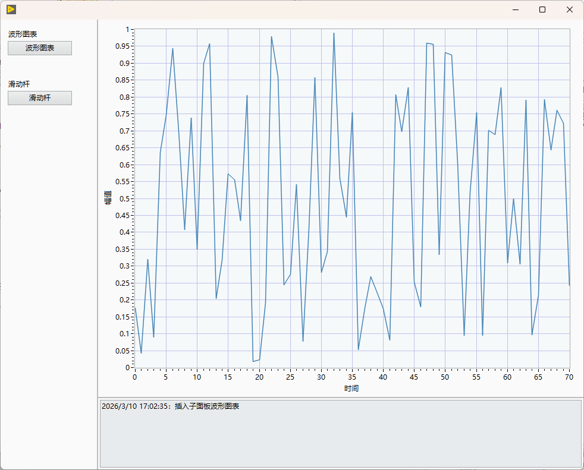Click y-axis tick label 0.25
This screenshot has width=584, height=470.
click(x=123, y=283)
